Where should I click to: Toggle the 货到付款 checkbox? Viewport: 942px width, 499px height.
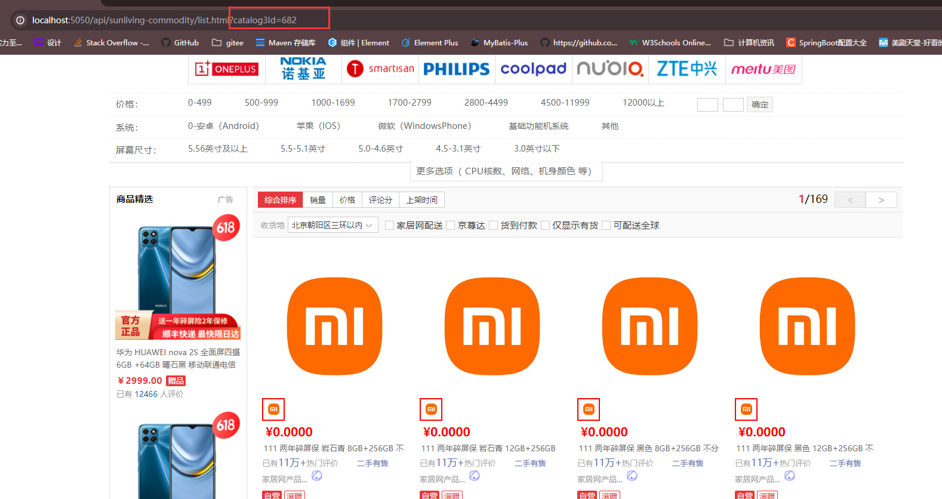tap(494, 225)
